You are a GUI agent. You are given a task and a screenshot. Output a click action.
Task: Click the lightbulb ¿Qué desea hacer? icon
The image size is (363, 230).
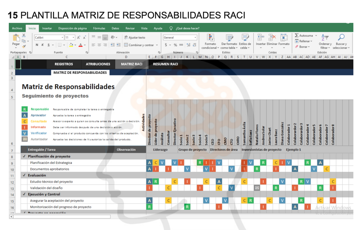click(171, 28)
